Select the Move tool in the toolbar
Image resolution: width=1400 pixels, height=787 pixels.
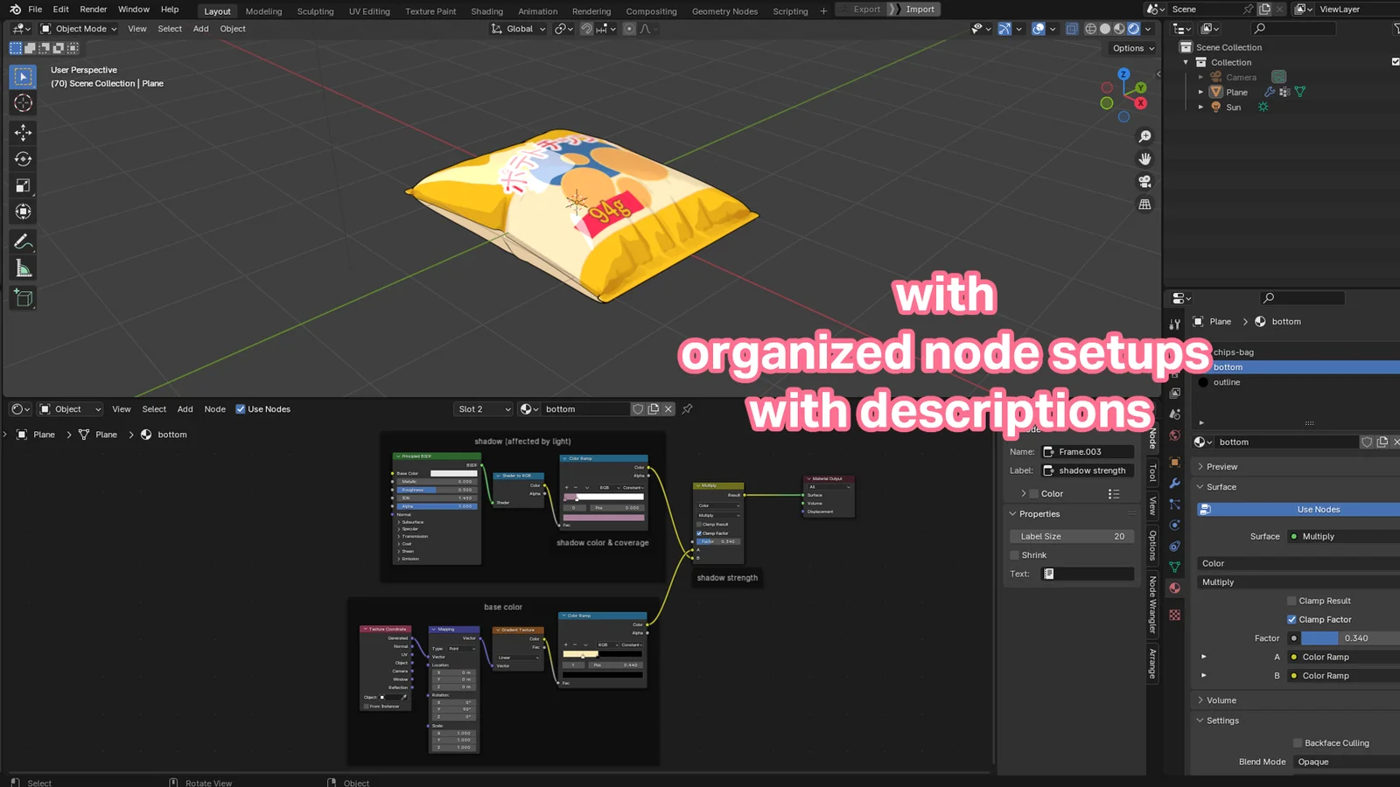click(x=22, y=132)
